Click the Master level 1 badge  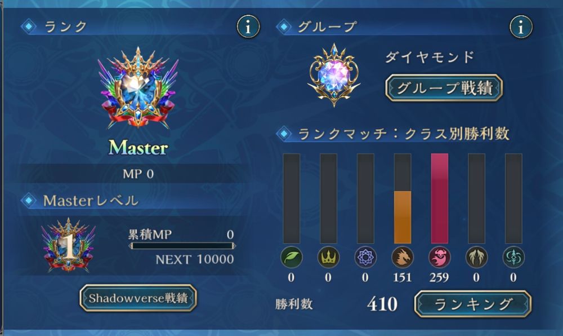click(68, 245)
